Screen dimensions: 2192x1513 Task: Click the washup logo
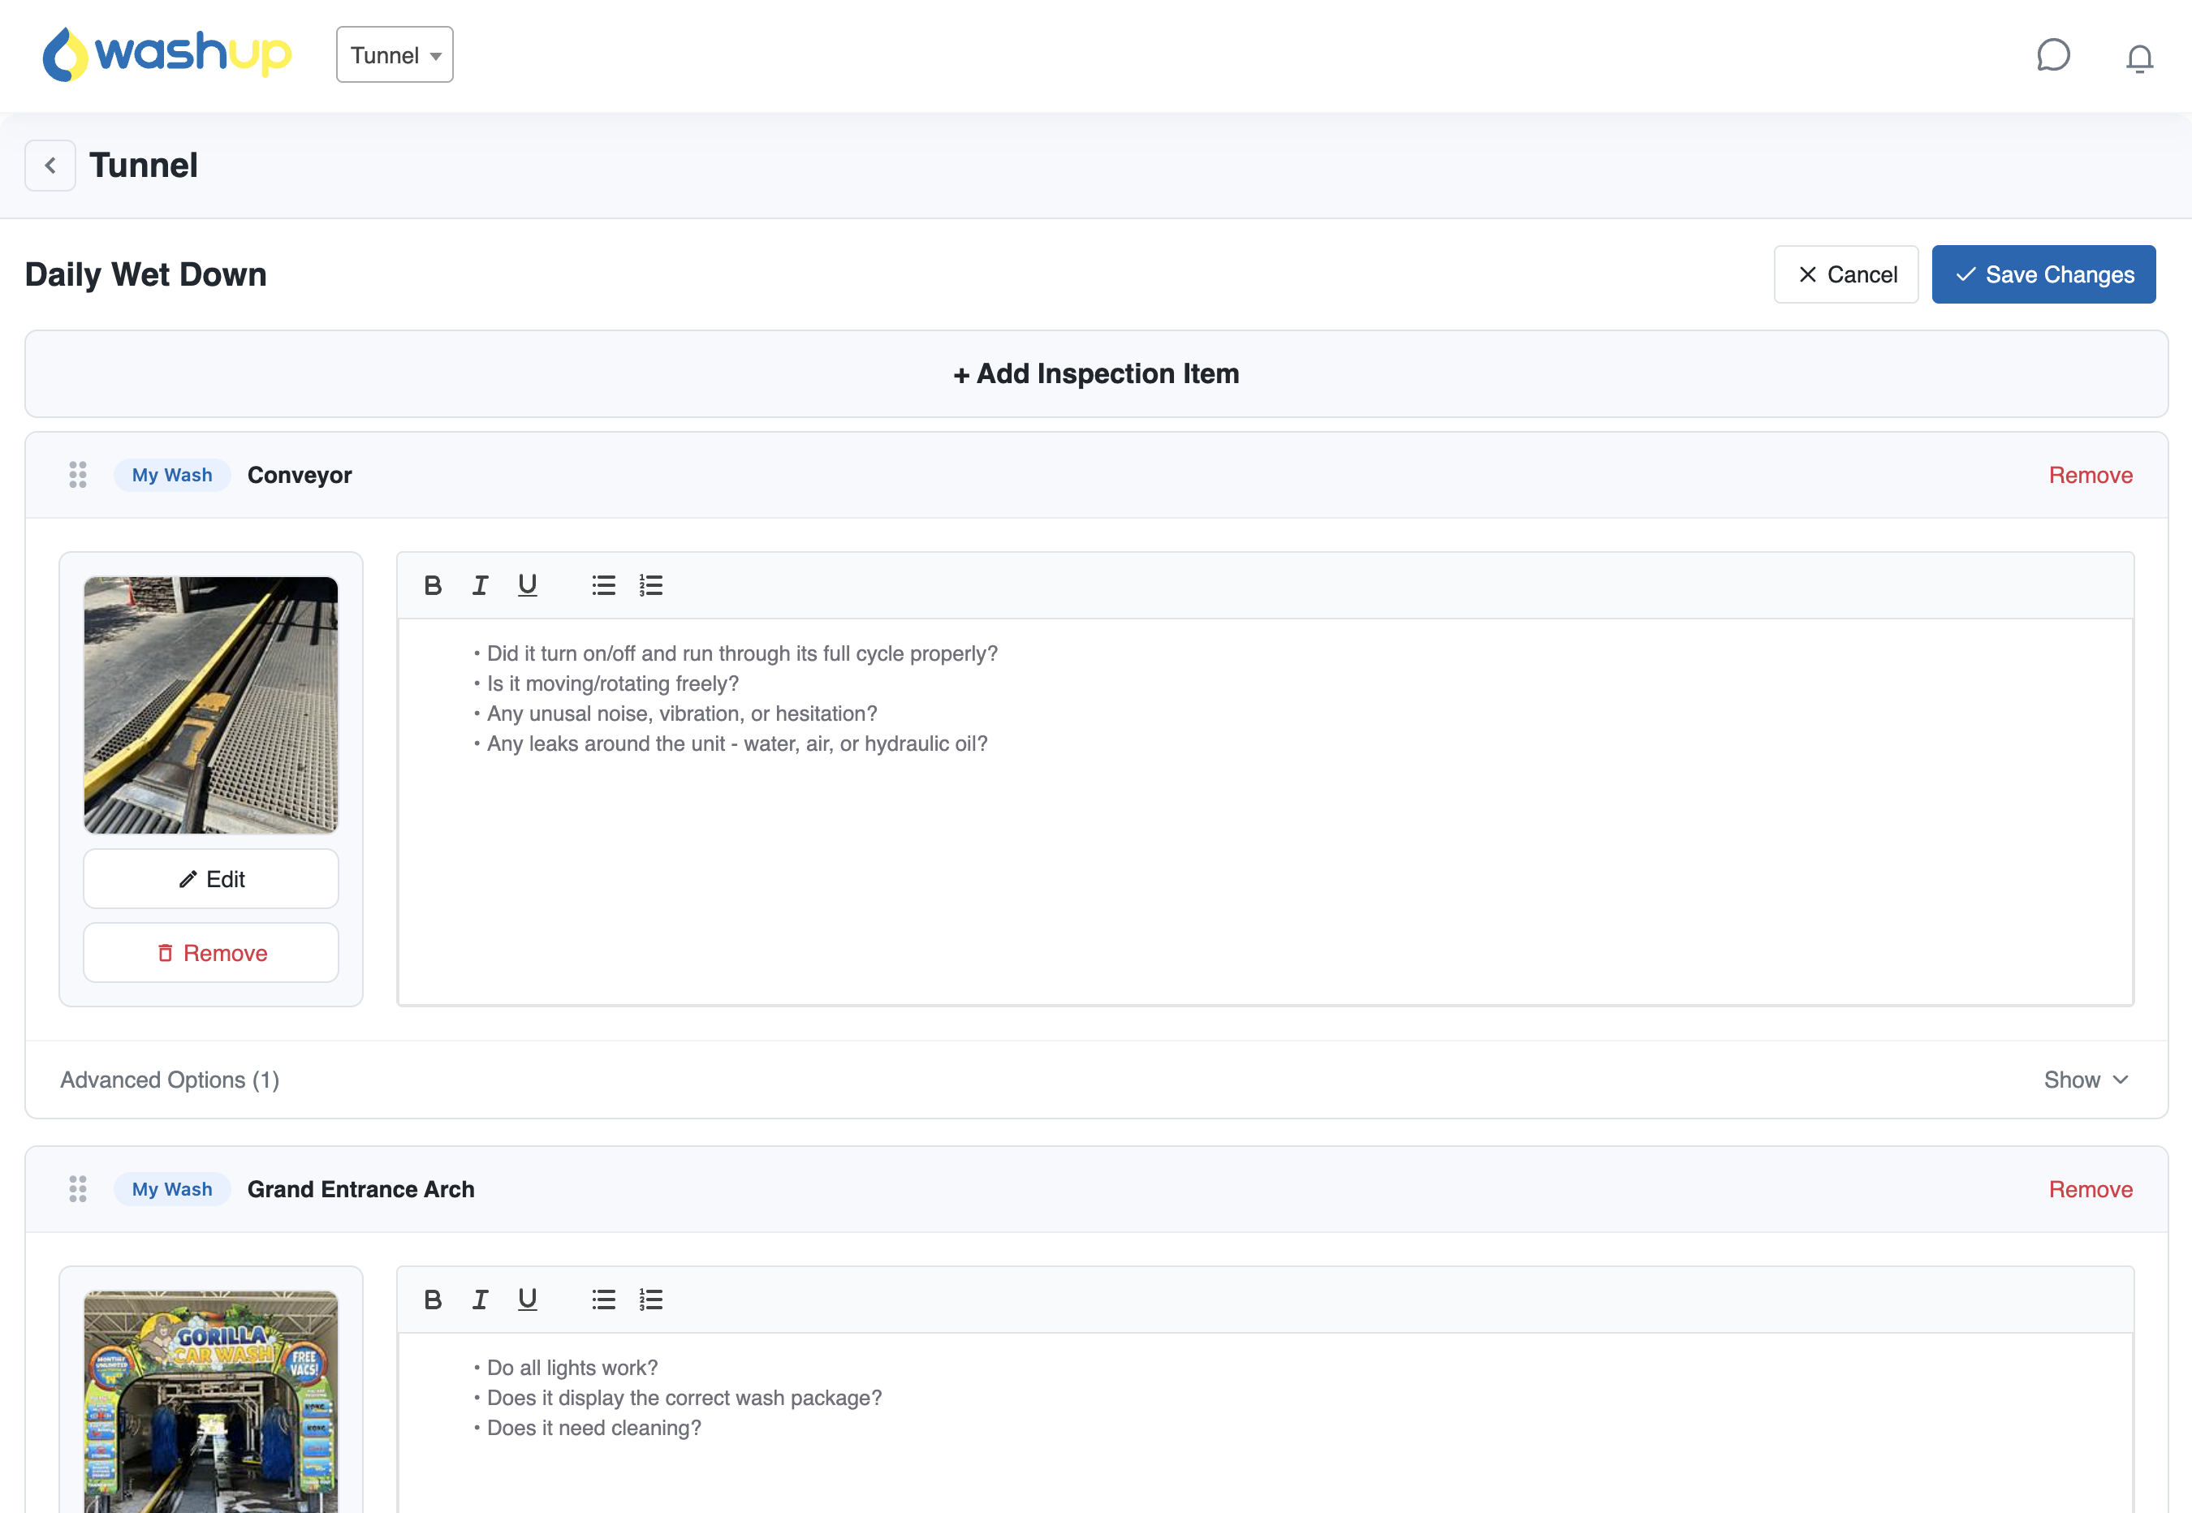click(167, 54)
